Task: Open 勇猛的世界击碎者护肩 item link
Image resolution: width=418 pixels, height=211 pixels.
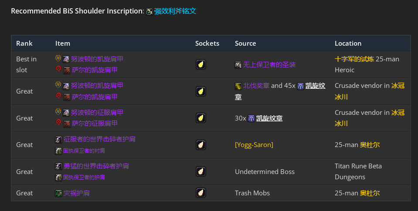Action: 96,166
